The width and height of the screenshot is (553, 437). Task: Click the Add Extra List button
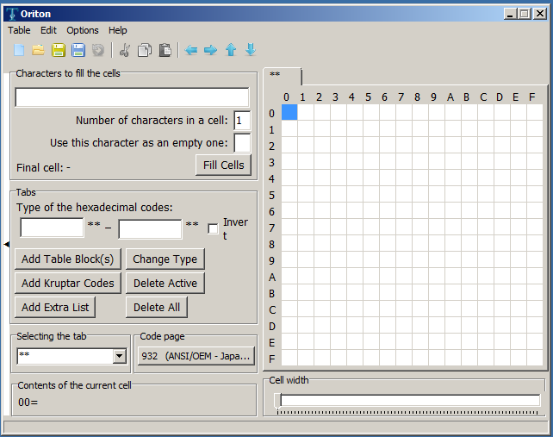[55, 307]
